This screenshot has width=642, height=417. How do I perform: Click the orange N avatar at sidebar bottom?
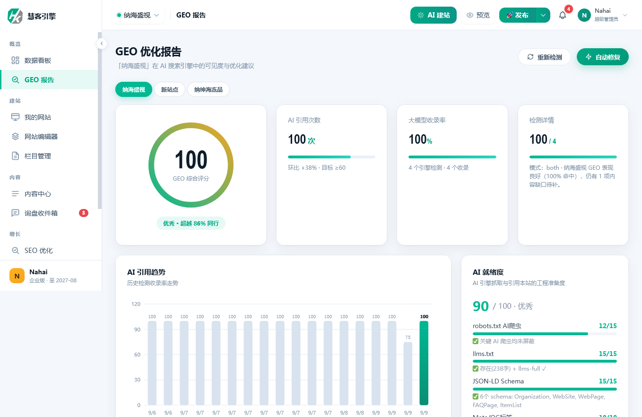pyautogui.click(x=17, y=276)
